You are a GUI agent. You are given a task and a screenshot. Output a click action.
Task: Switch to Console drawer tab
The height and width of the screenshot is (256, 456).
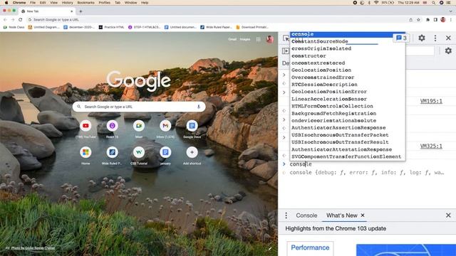click(x=306, y=215)
